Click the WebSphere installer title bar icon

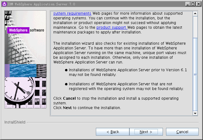[3, 4]
